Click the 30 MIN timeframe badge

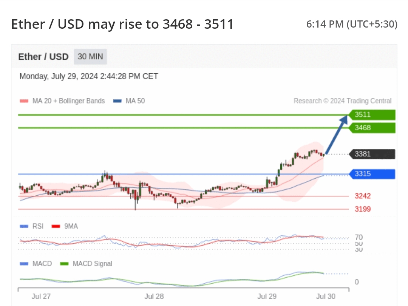pyautogui.click(x=90, y=57)
